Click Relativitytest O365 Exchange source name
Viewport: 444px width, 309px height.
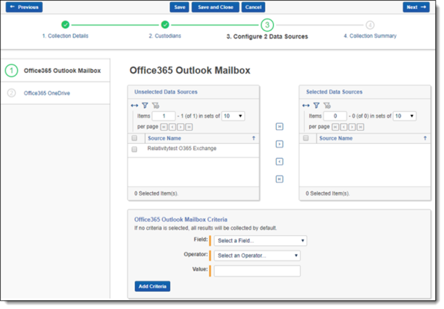click(182, 149)
